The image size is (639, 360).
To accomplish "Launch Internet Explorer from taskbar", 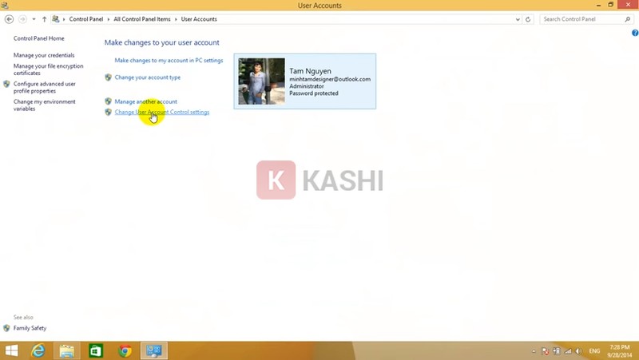I will pyautogui.click(x=38, y=350).
